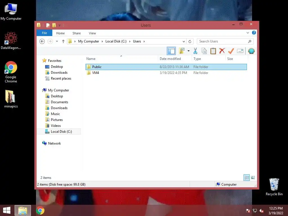This screenshot has height=216, width=288.
Task: Click the Forward navigation arrow
Action: click(50, 41)
